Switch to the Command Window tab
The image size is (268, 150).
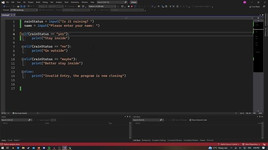click(175, 140)
